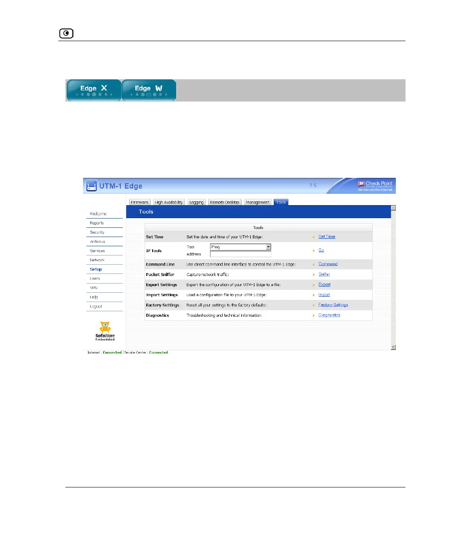Open the Diagnostics link

point(329,315)
